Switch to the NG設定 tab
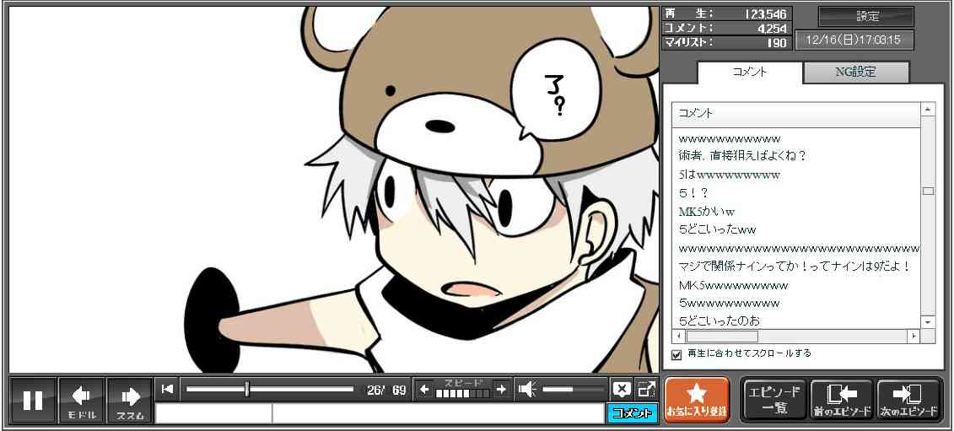Image resolution: width=954 pixels, height=431 pixels. coord(855,73)
